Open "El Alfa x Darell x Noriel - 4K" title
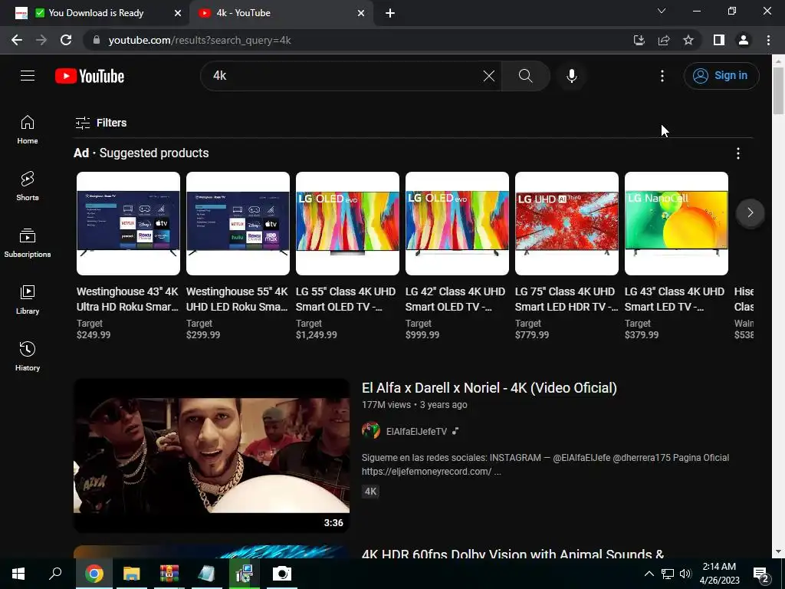 coord(489,388)
